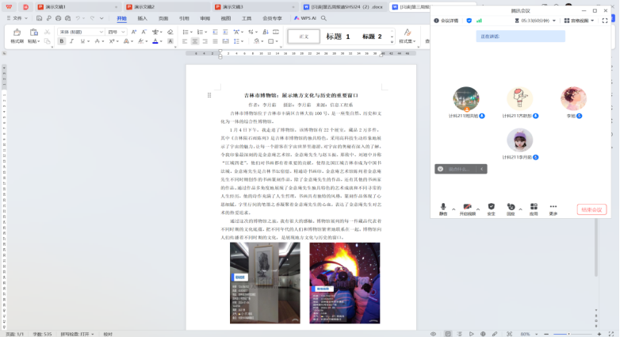This screenshot has height=337, width=620.
Task: Mute microphone in Tencent Meeting
Action: click(443, 207)
